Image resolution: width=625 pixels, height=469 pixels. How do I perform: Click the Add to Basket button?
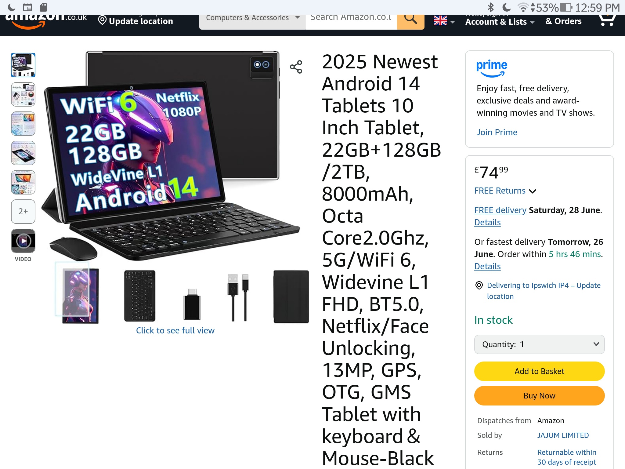pyautogui.click(x=539, y=371)
